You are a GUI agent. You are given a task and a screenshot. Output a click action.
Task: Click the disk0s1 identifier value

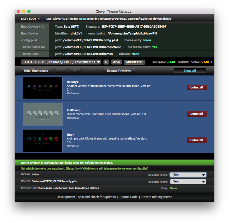tap(76, 33)
